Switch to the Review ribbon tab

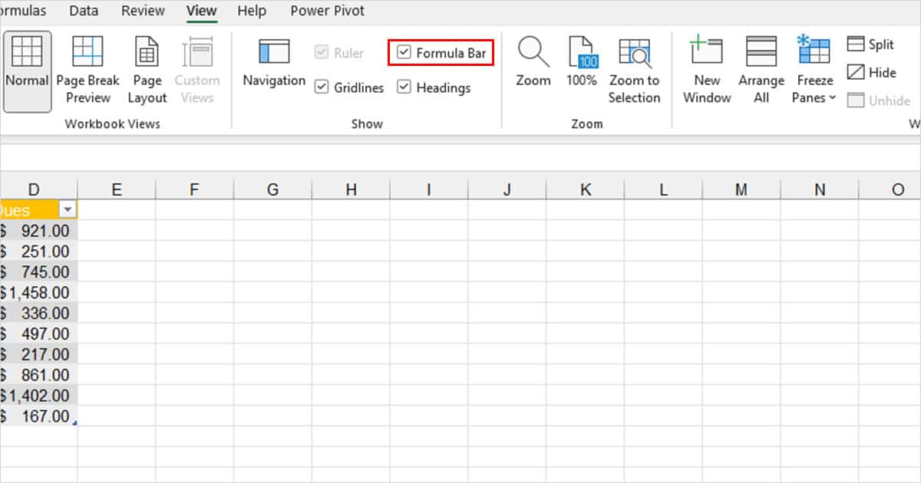coord(142,11)
